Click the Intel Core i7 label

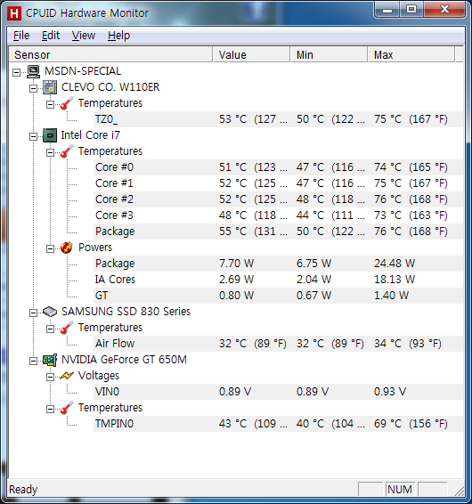coord(90,135)
